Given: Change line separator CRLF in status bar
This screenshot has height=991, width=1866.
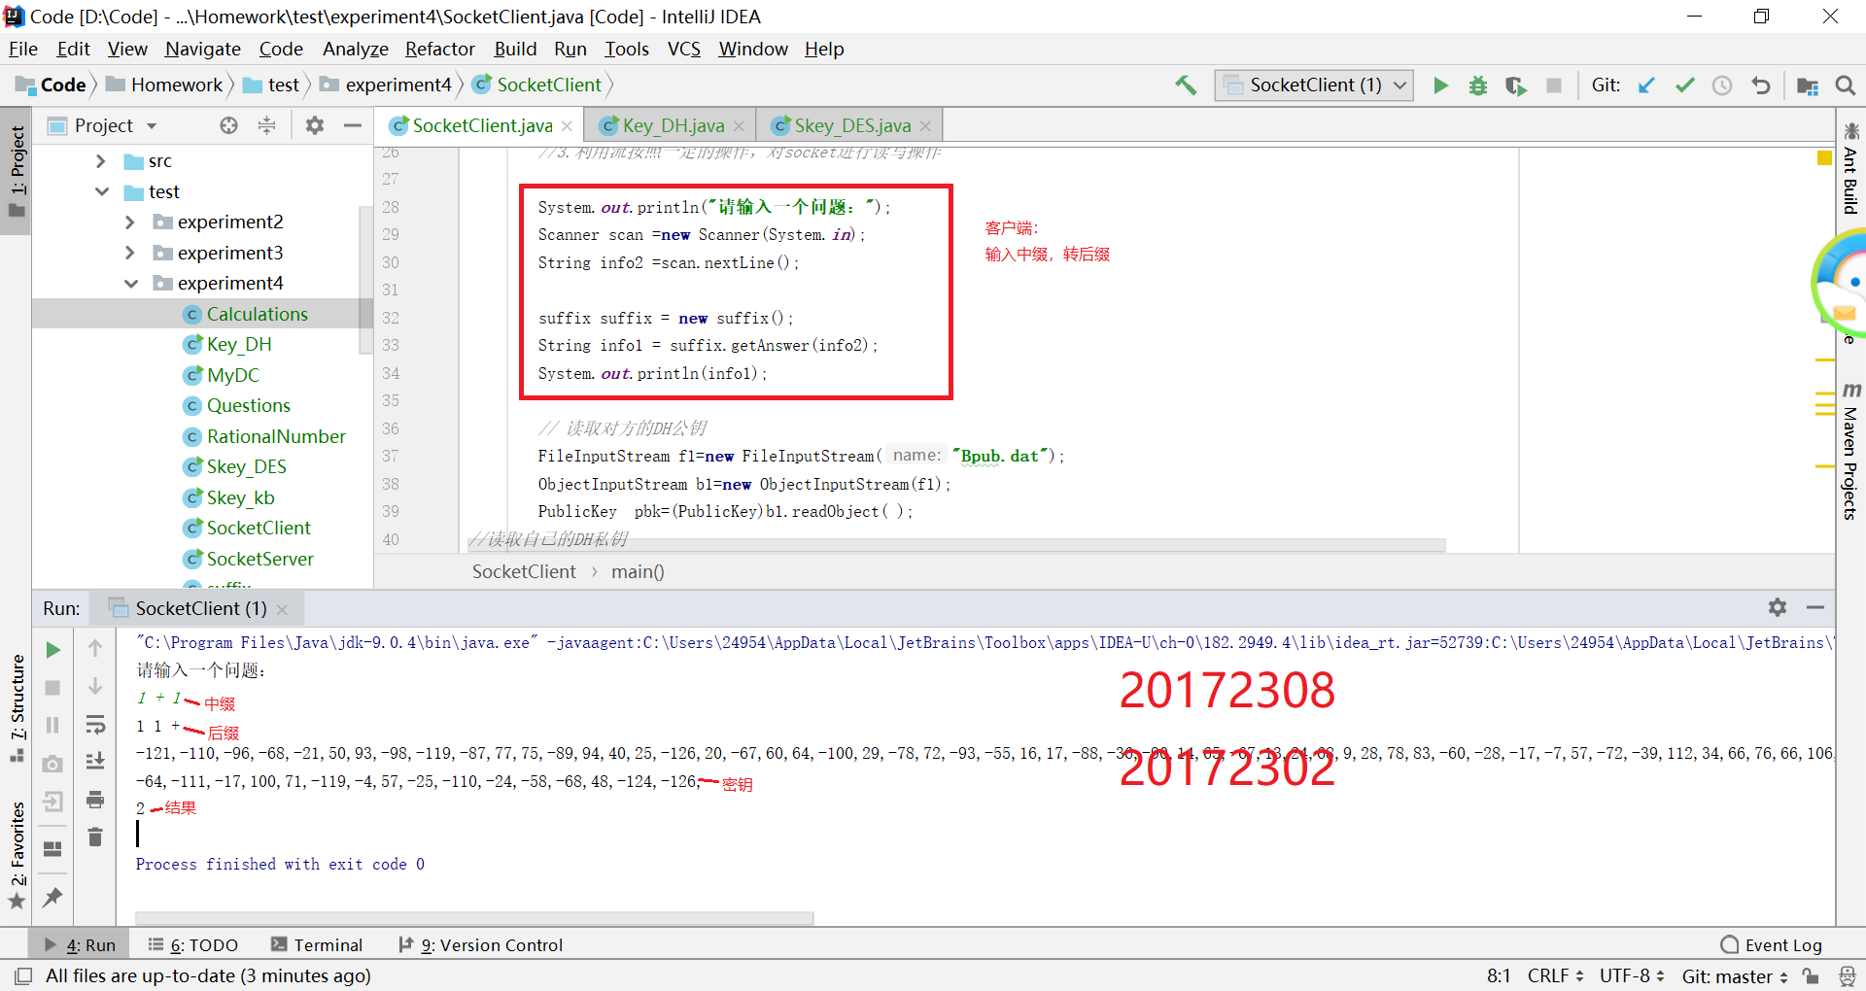Looking at the screenshot, I should point(1555,975).
